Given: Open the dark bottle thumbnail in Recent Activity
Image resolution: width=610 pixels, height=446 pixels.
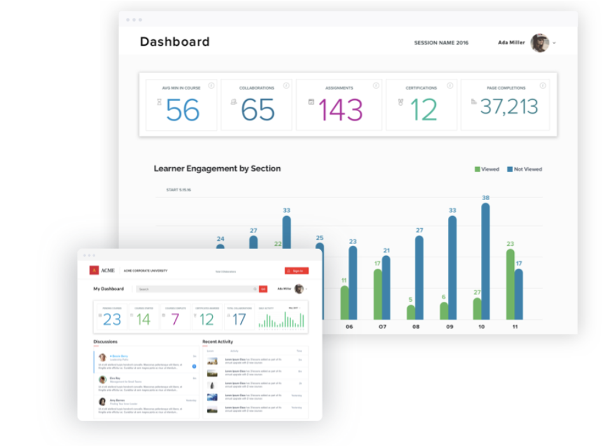Looking at the screenshot, I should (212, 386).
